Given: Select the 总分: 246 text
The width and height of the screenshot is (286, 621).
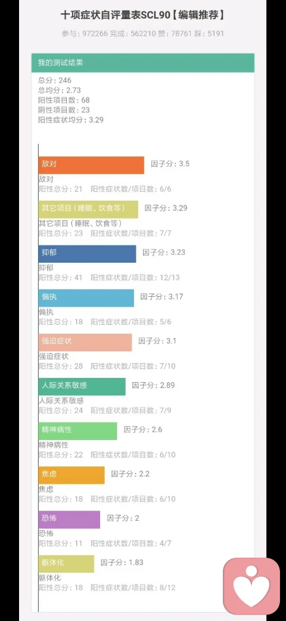Looking at the screenshot, I should coord(55,81).
